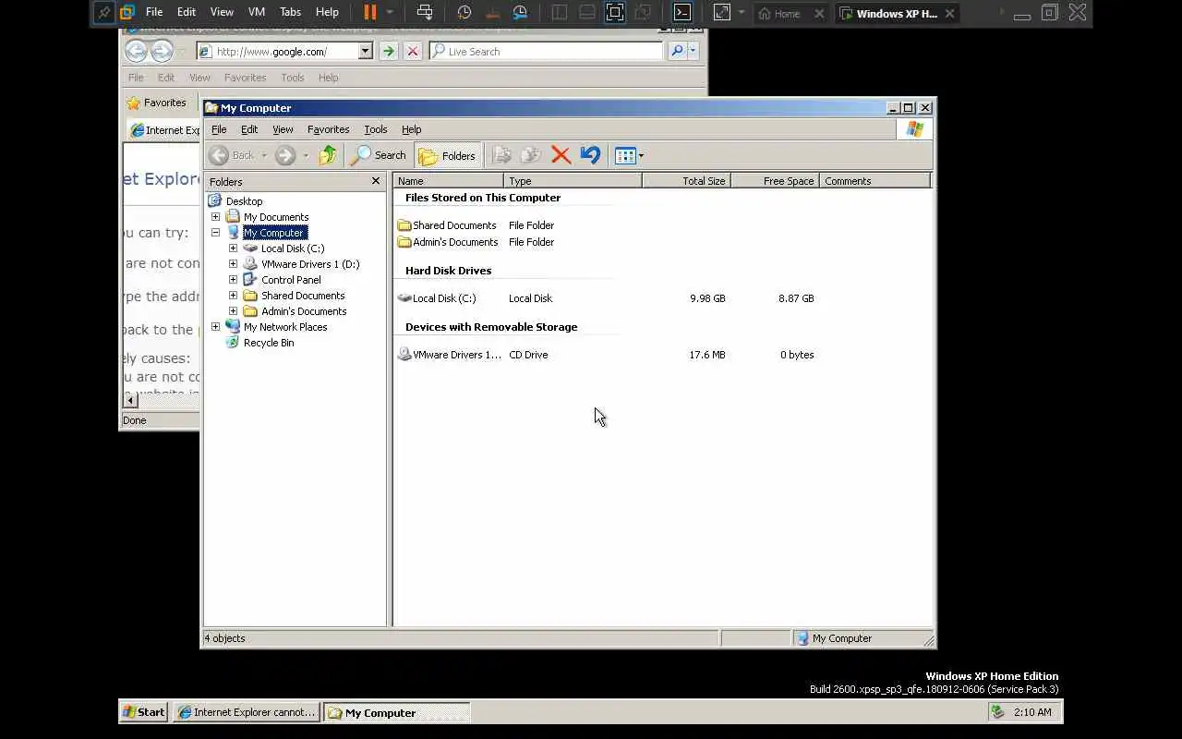This screenshot has height=739, width=1182.
Task: Pause the virtual machine in VMware toolbar
Action: pos(369,12)
